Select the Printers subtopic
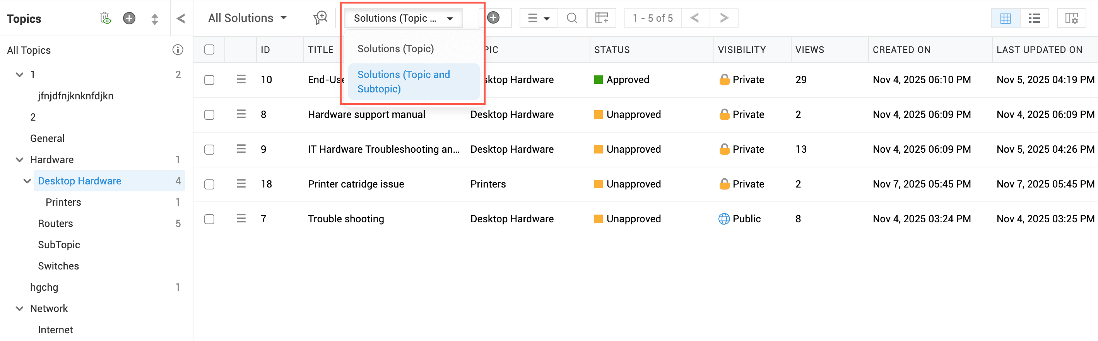Image resolution: width=1098 pixels, height=341 pixels. (x=63, y=202)
